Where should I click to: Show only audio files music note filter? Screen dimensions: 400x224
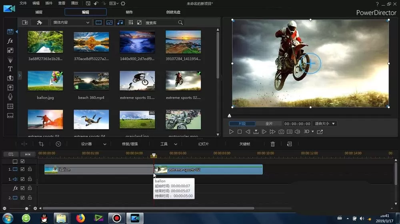pyautogui.click(x=120, y=22)
